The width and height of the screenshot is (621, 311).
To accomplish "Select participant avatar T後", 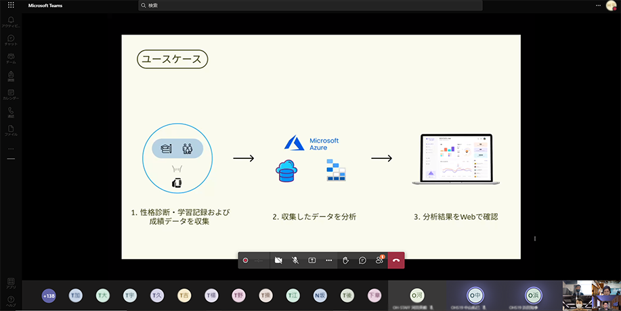I will (x=347, y=295).
